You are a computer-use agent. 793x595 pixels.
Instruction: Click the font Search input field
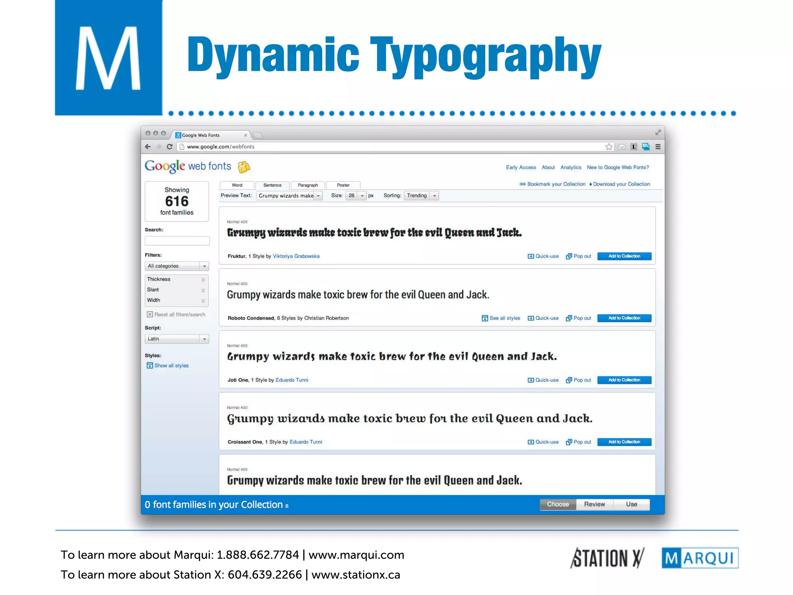[x=177, y=241]
